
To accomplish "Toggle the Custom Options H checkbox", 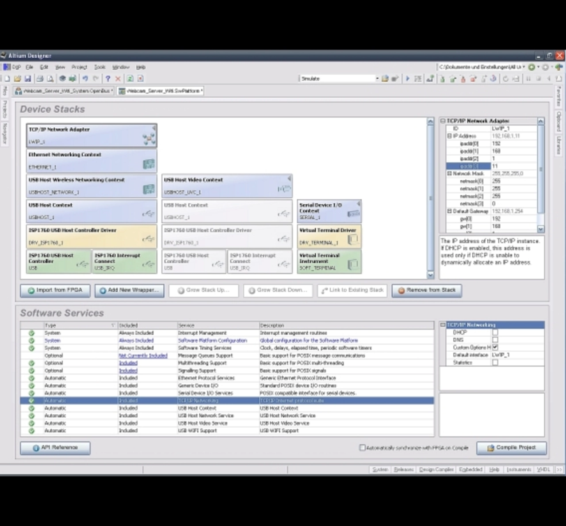I will point(495,347).
